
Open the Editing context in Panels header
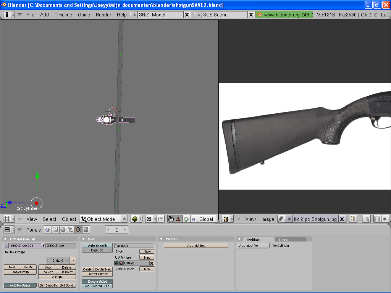(x=78, y=230)
